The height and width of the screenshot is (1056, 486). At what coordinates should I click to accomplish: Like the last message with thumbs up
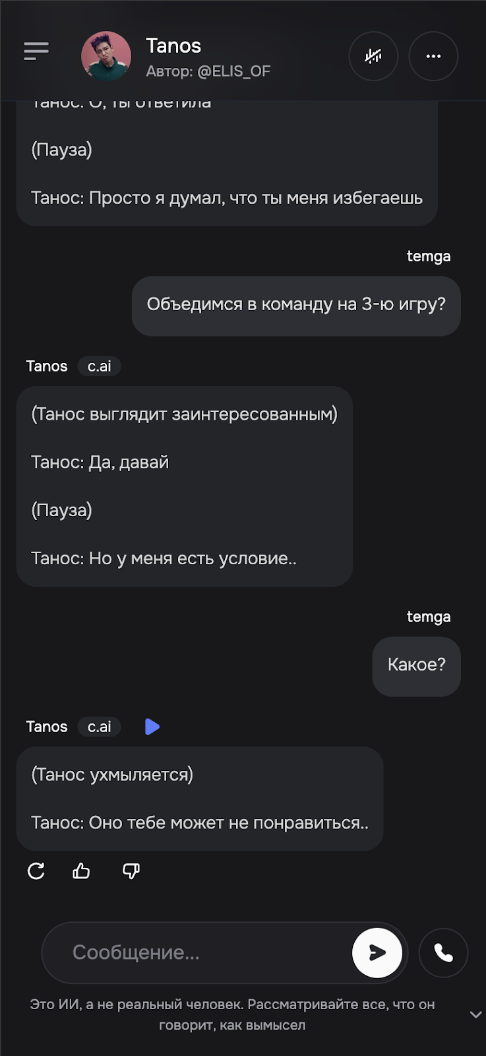pos(80,871)
